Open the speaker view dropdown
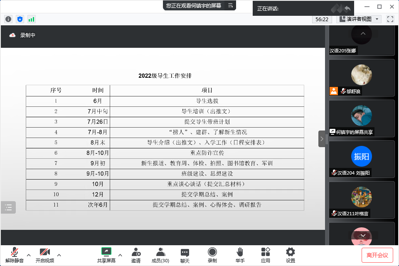399x266 pixels. pyautogui.click(x=359, y=19)
